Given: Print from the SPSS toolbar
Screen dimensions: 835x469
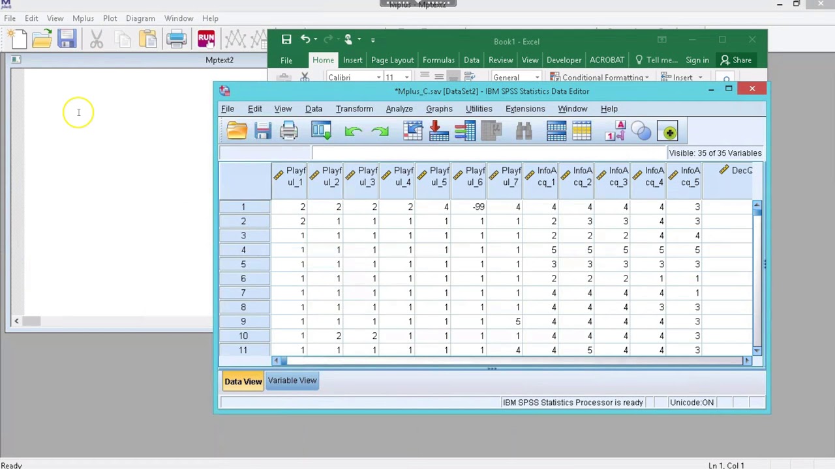Looking at the screenshot, I should point(288,132).
